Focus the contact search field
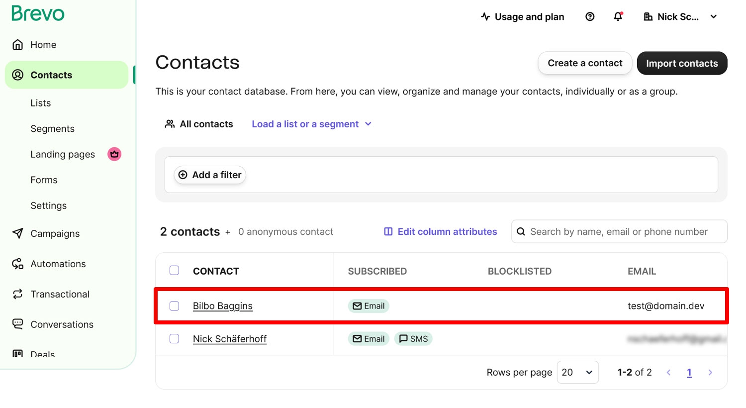Screen dimensions: 746x408 point(619,231)
